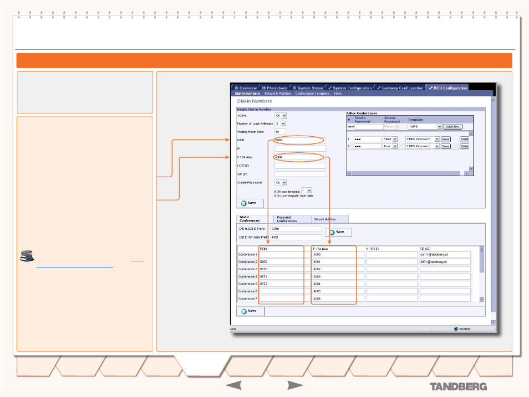Open Files submenu
The height and width of the screenshot is (397, 529).
pyautogui.click(x=338, y=94)
